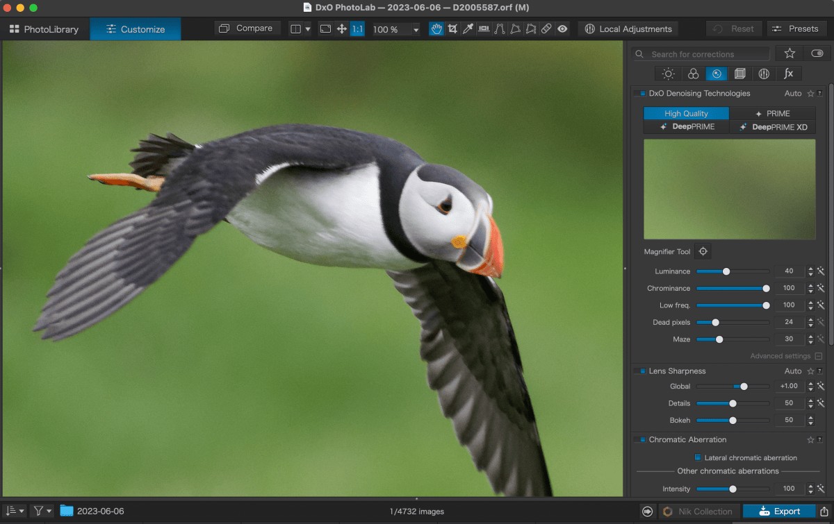The height and width of the screenshot is (524, 834).
Task: Switch to PhotoLibrary tab
Action: (x=44, y=29)
